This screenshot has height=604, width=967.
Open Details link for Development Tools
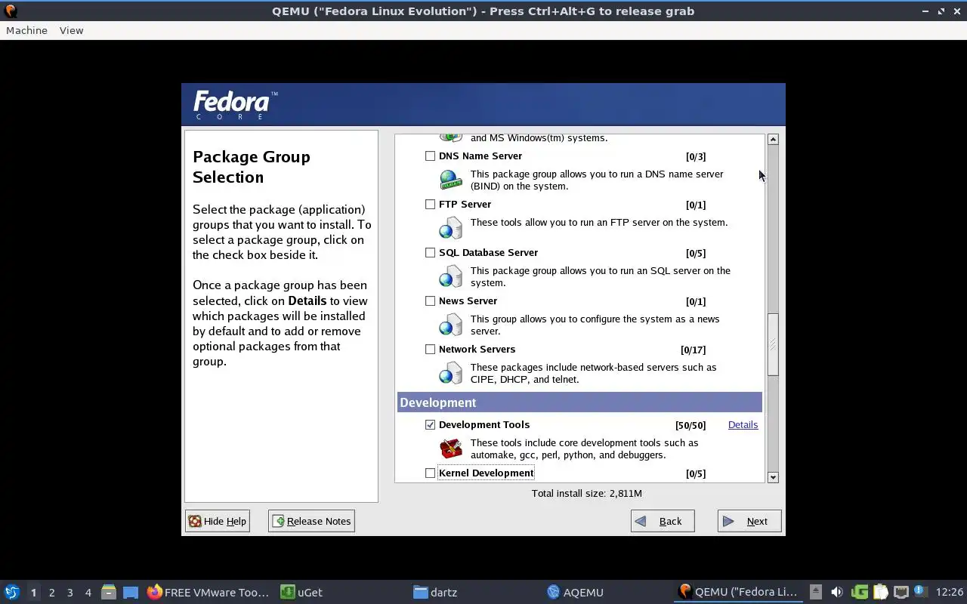(743, 425)
